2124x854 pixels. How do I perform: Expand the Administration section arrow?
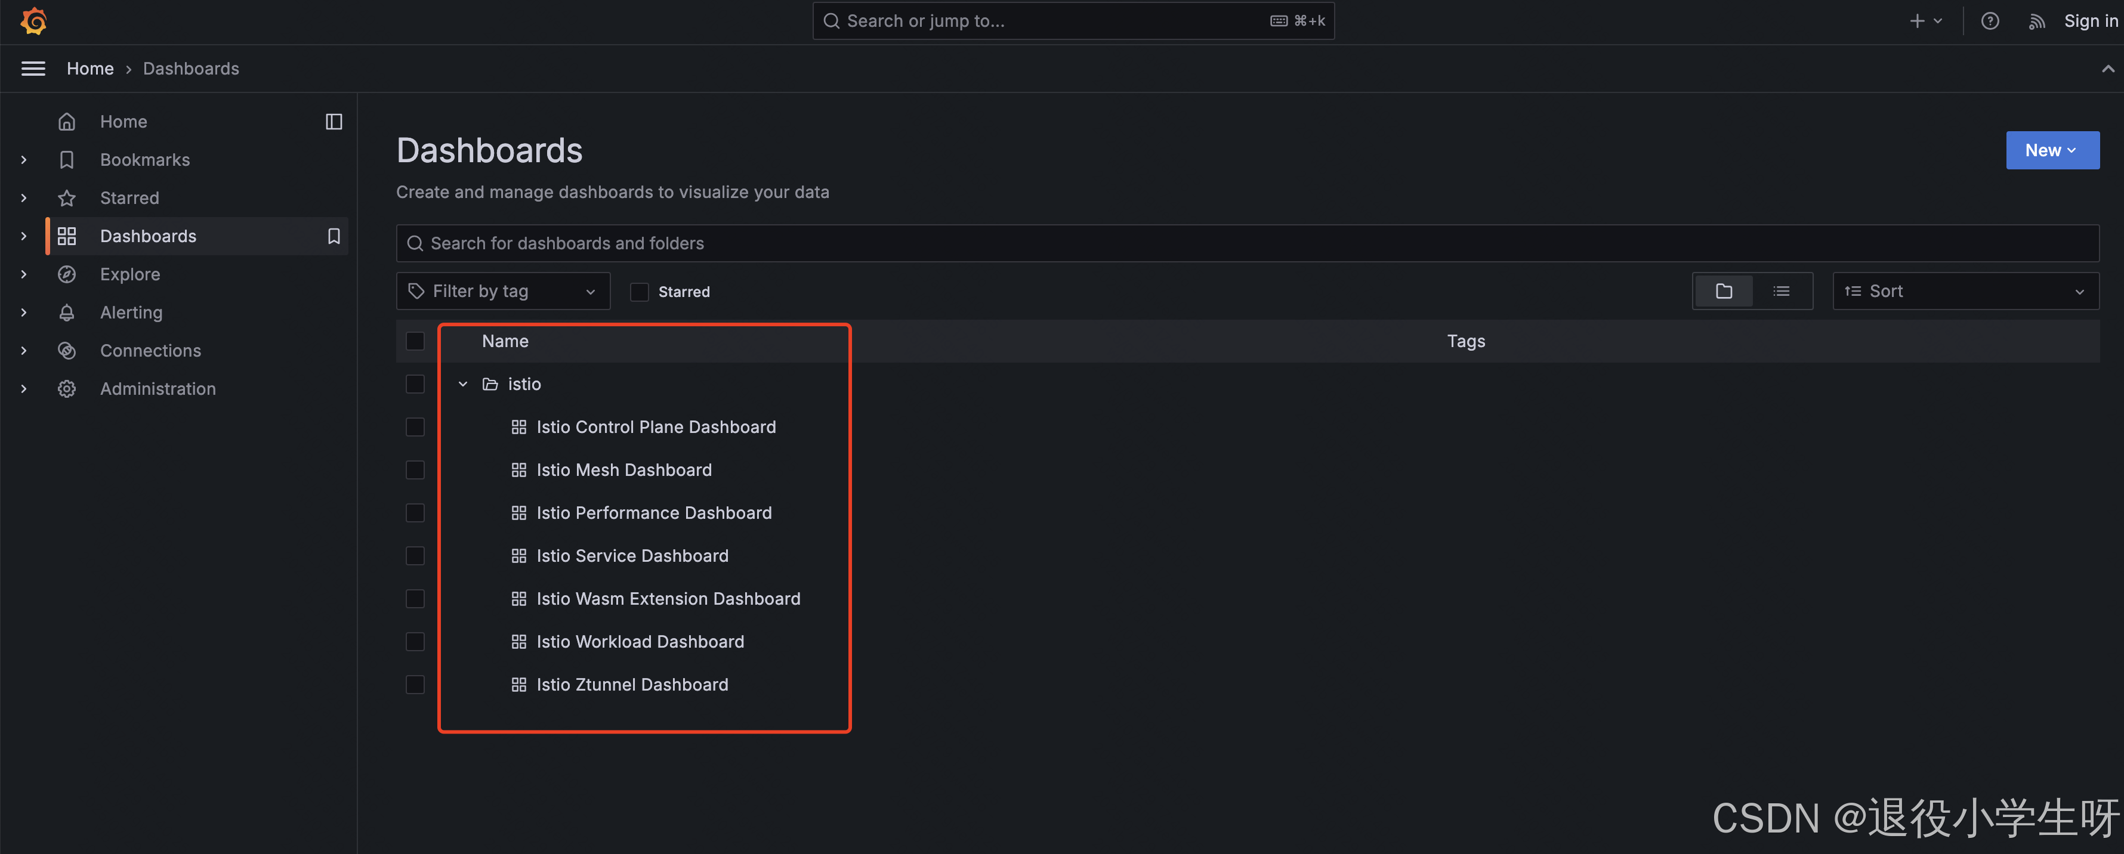(24, 389)
